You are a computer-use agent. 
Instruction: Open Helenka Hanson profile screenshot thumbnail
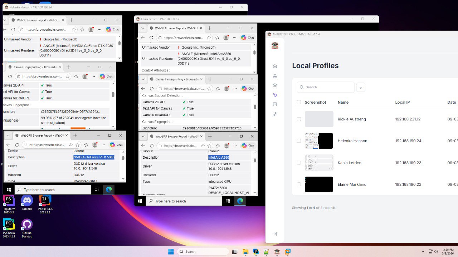click(x=319, y=141)
